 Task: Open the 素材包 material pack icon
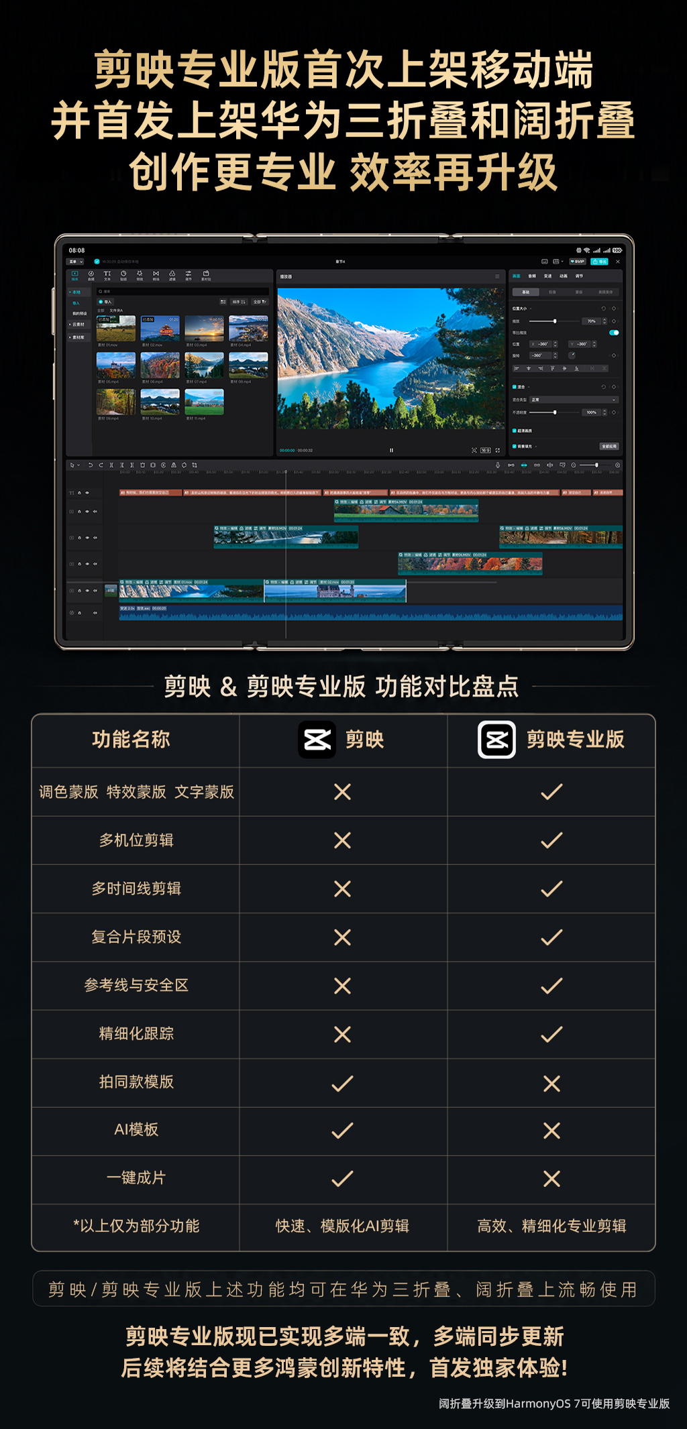[206, 276]
